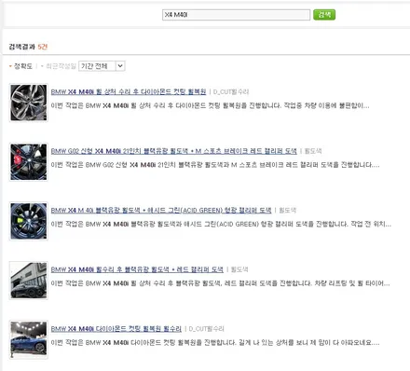Open link BMW X4 M40i 휠수리 후 블랙유광 휠도색
This screenshot has width=410, height=371.
(x=137, y=269)
